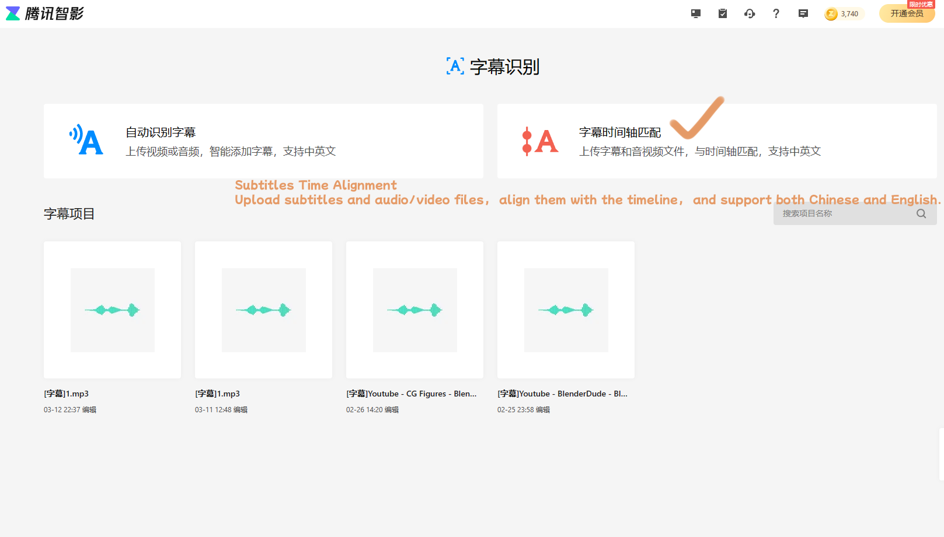The height and width of the screenshot is (537, 944).
Task: Open the CG Figures project thumbnail
Action: point(414,310)
